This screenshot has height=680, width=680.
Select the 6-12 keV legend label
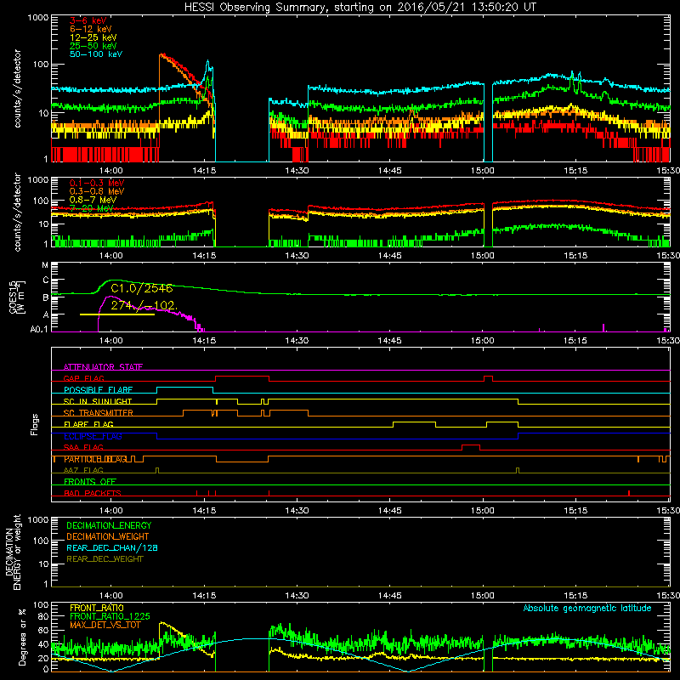91,29
